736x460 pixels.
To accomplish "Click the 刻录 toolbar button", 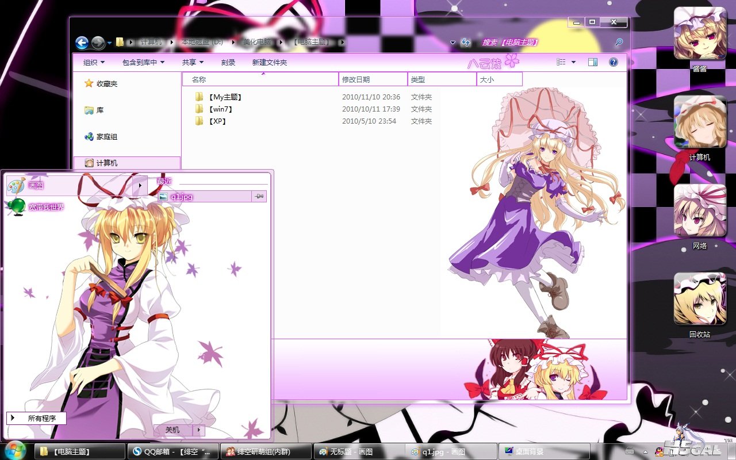I will point(228,62).
